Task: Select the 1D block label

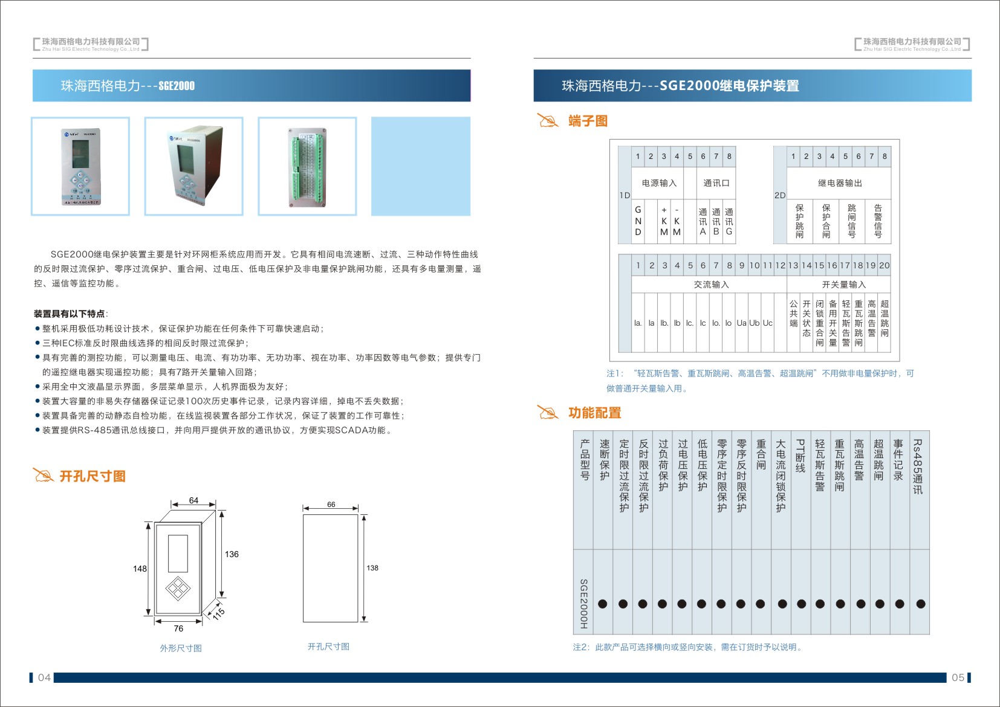Action: (625, 195)
